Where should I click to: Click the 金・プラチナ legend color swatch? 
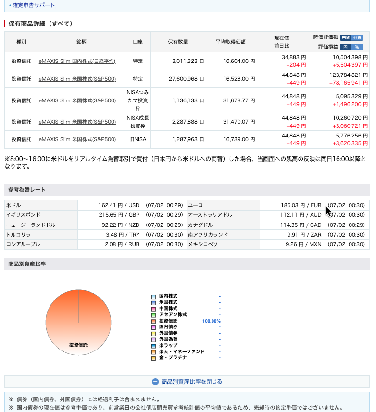(153, 358)
